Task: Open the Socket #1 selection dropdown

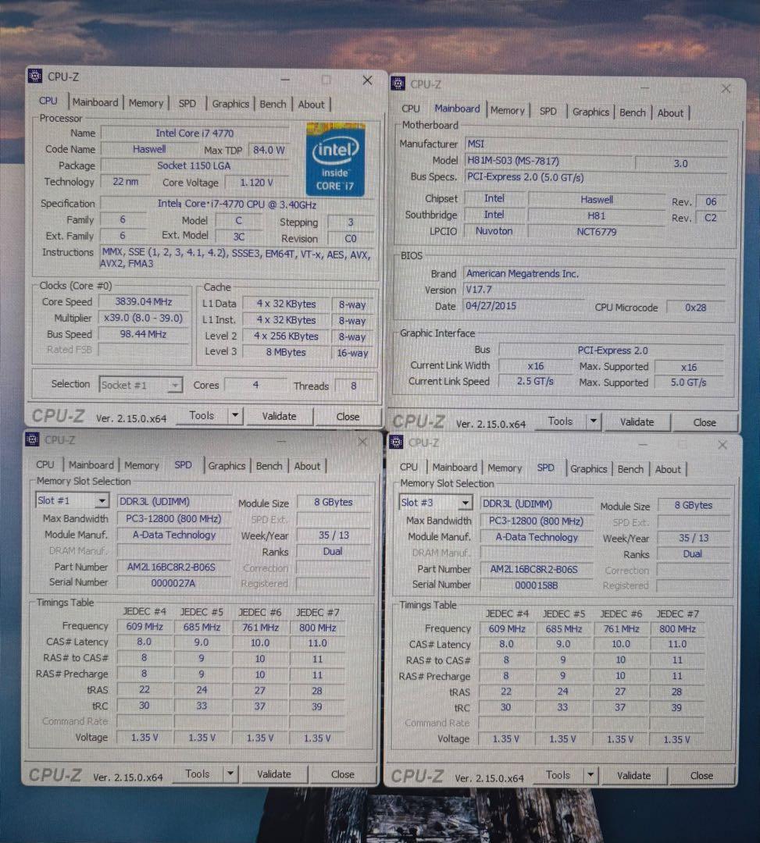Action: [177, 384]
